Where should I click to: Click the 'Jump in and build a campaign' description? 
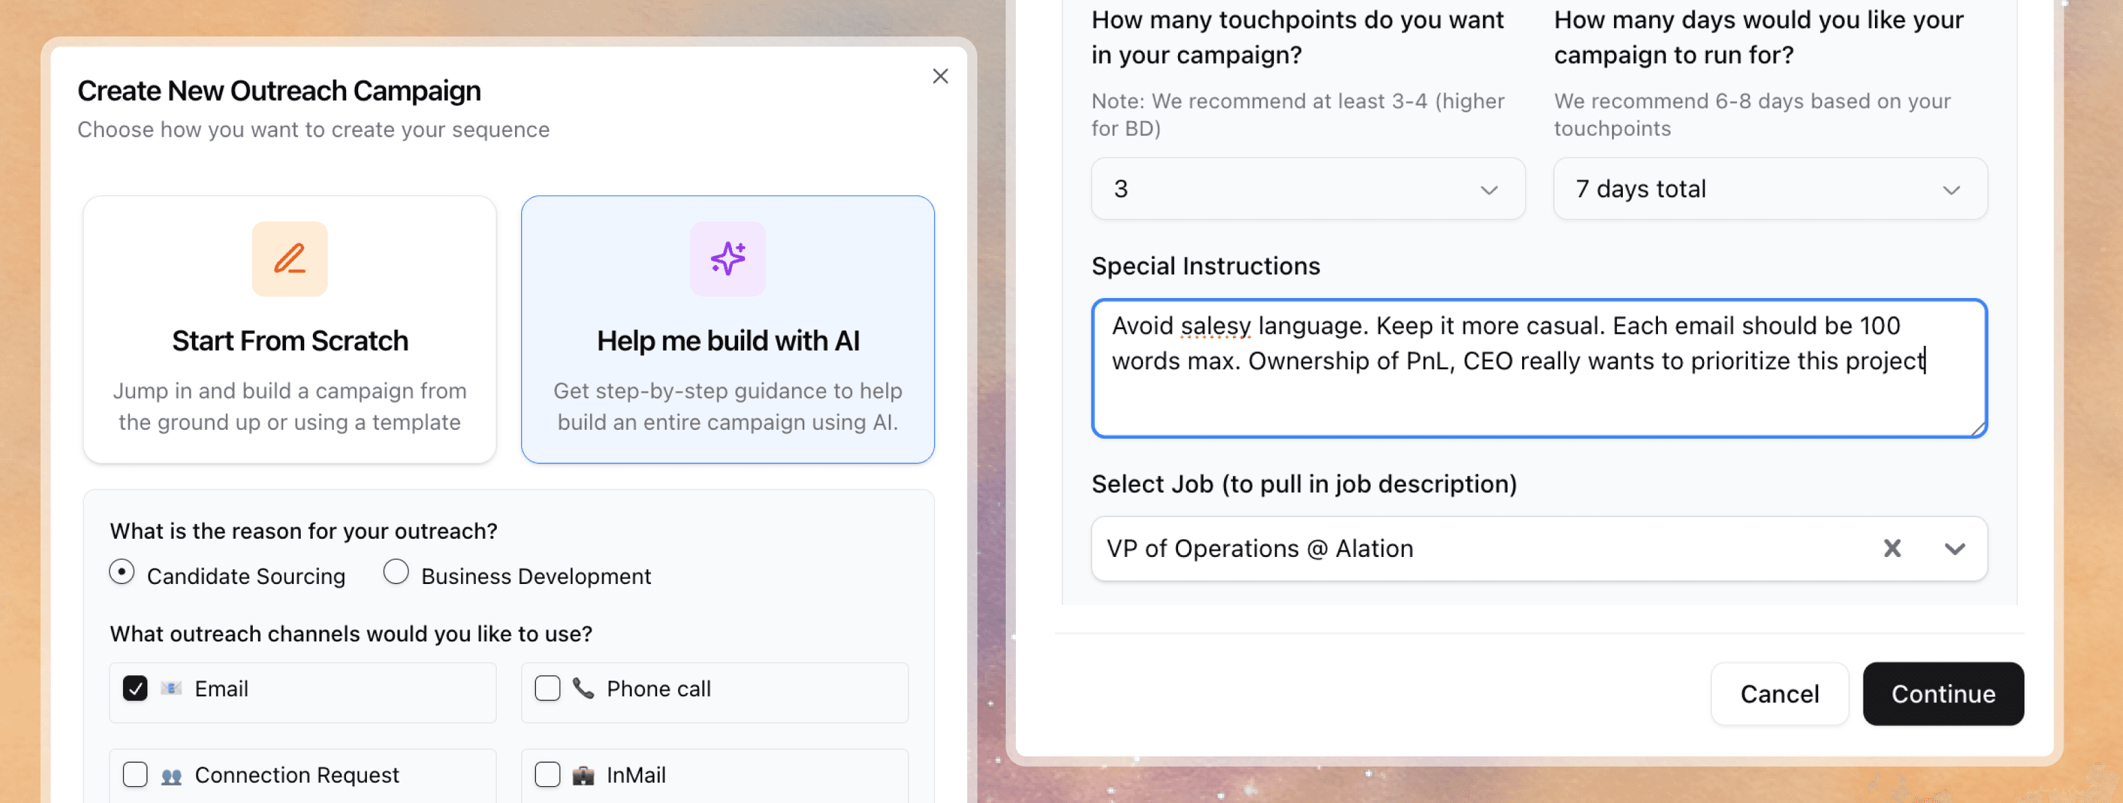tap(289, 406)
